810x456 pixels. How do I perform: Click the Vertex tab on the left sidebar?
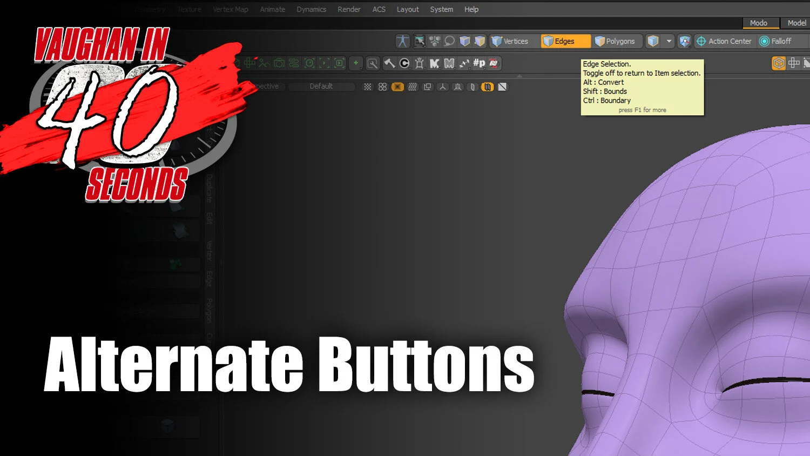[x=210, y=252]
